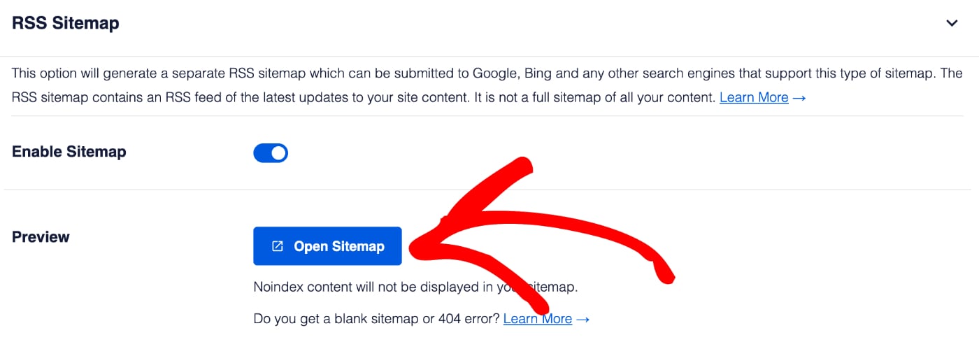Click the Preview label
Image resolution: width=979 pixels, height=342 pixels.
point(41,236)
